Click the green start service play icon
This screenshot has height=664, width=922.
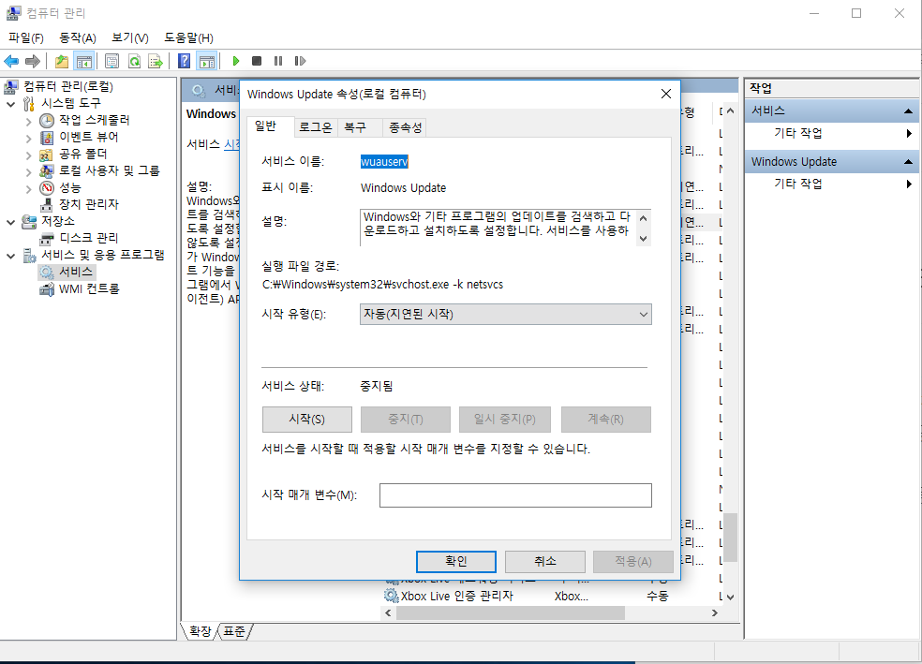[x=236, y=61]
